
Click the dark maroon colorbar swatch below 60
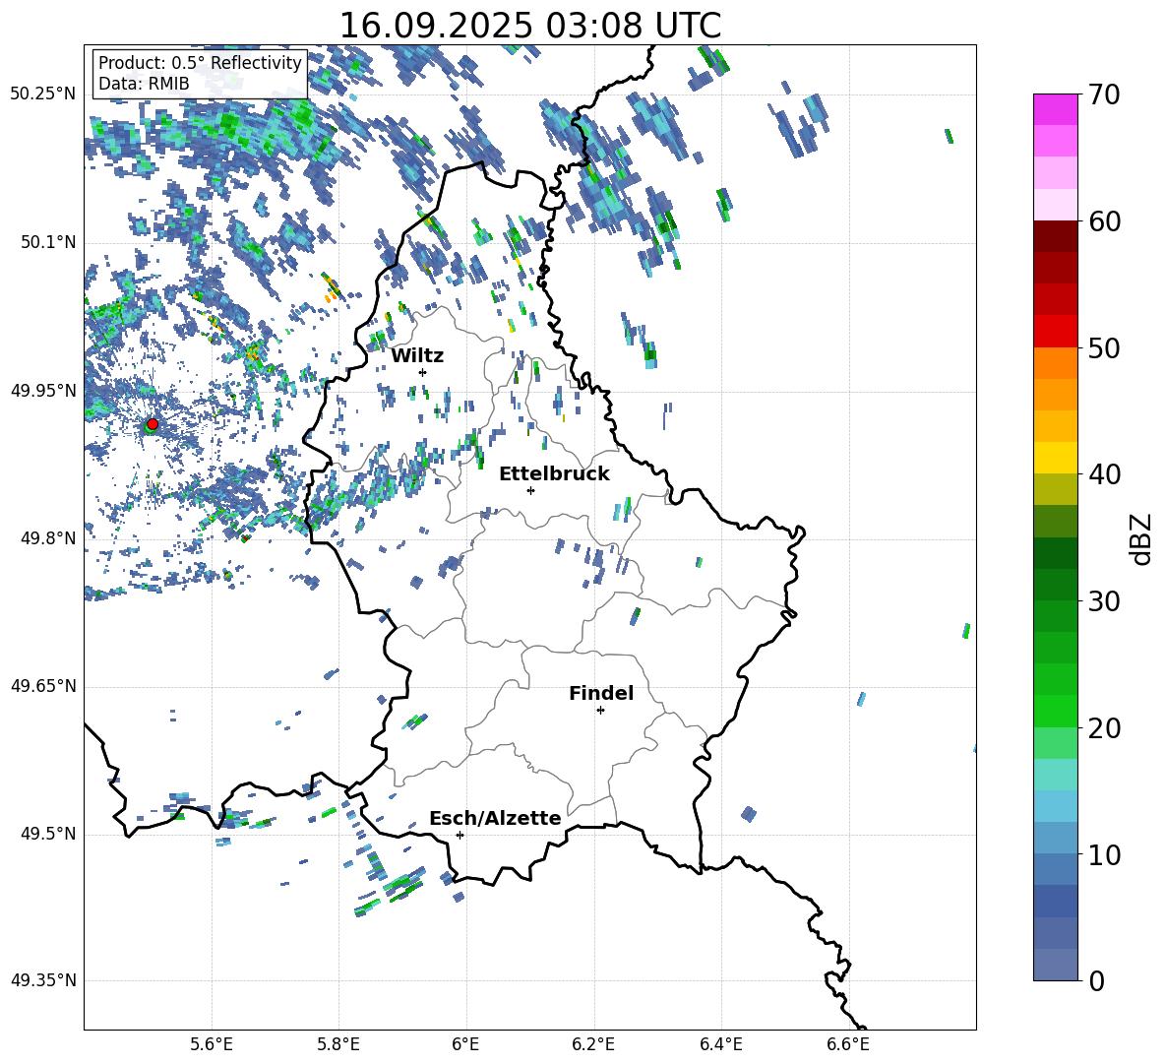click(1056, 236)
